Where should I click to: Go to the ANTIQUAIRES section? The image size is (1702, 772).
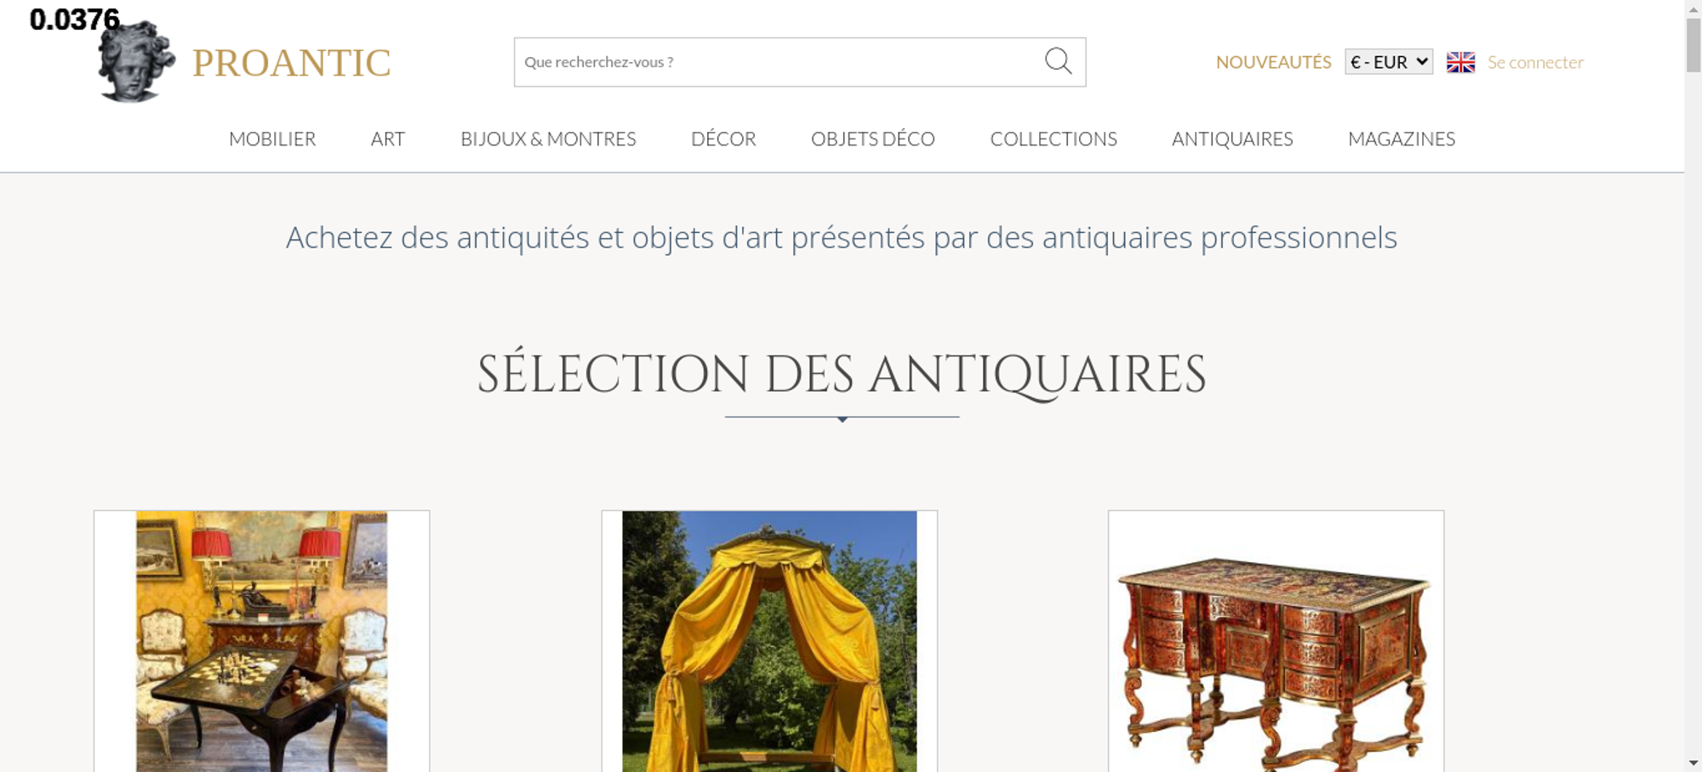1232,139
